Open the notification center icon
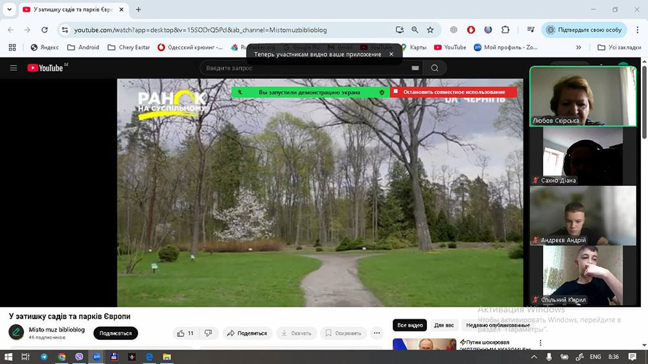Screen dimensions: 648x364 pos(632,357)
